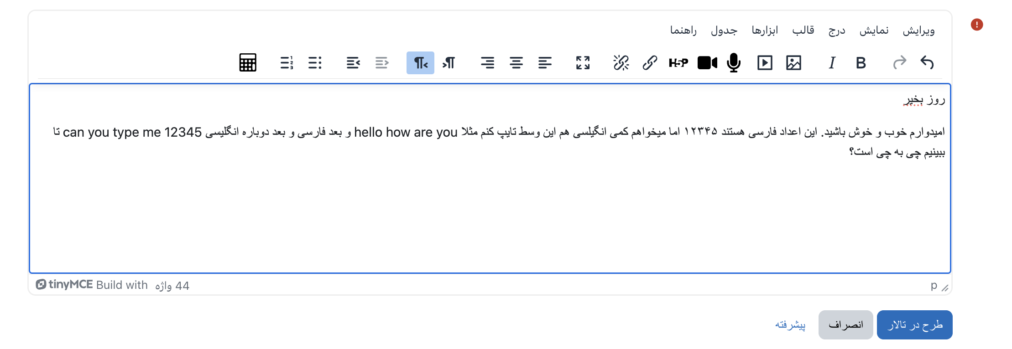Click the پیشرفته advanced link
This screenshot has width=1012, height=349.
point(790,325)
